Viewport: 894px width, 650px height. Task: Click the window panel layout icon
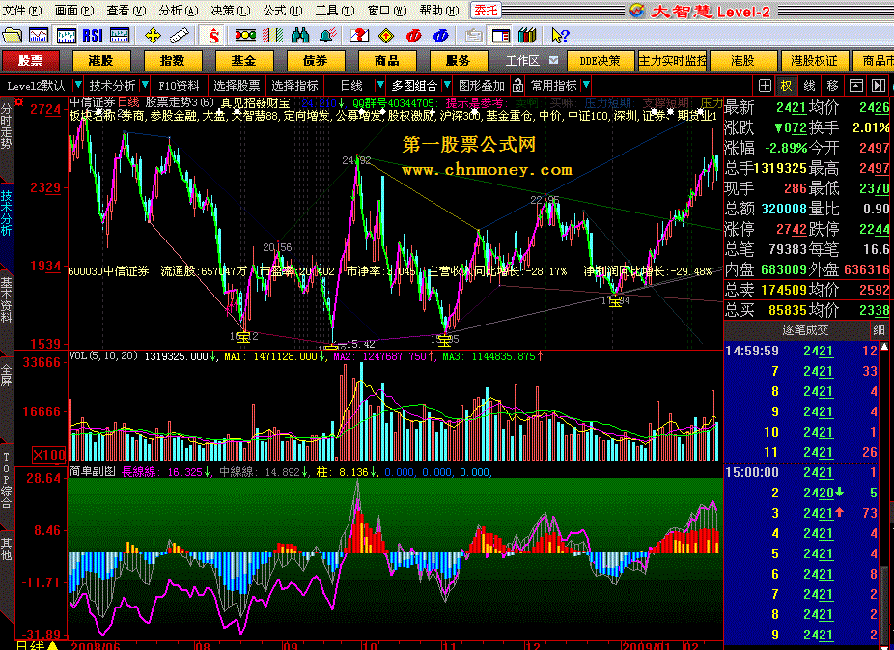(501, 36)
